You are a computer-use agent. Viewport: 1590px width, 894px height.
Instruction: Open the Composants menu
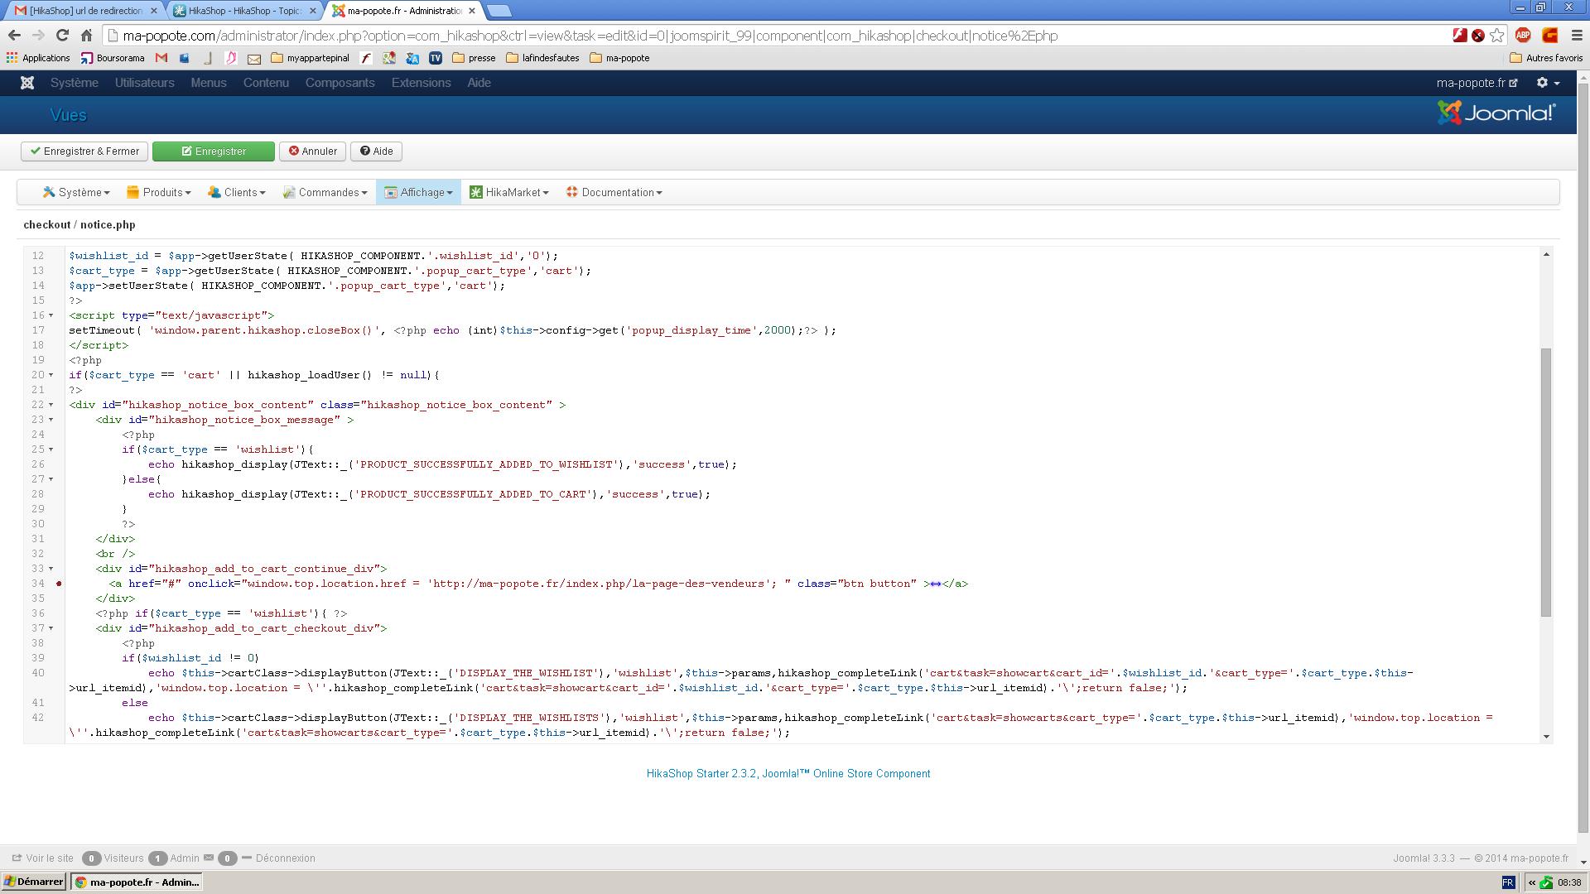click(340, 83)
